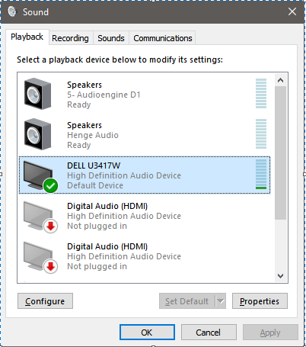This screenshot has height=347, width=306.
Task: Click first "Digital Audio (HDMI)" device name
Action: [x=107, y=206]
